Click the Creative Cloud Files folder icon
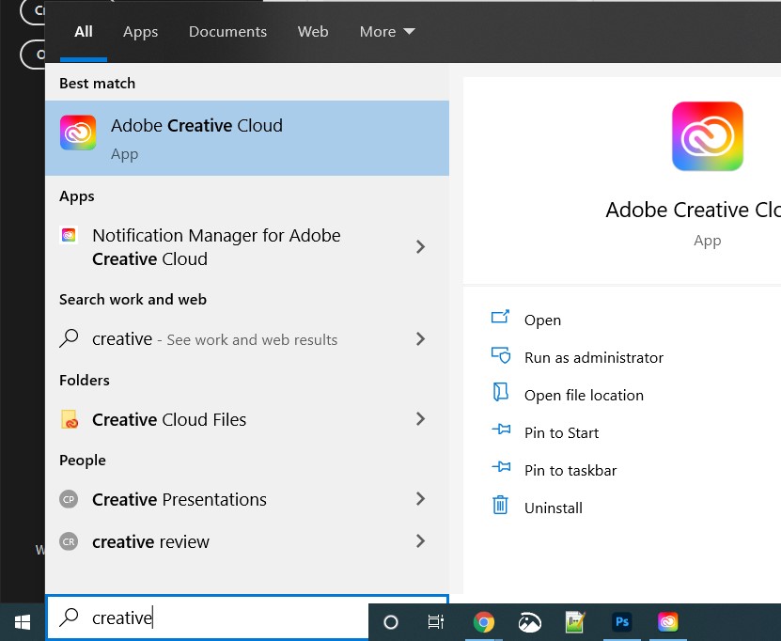This screenshot has width=781, height=641. [x=70, y=419]
